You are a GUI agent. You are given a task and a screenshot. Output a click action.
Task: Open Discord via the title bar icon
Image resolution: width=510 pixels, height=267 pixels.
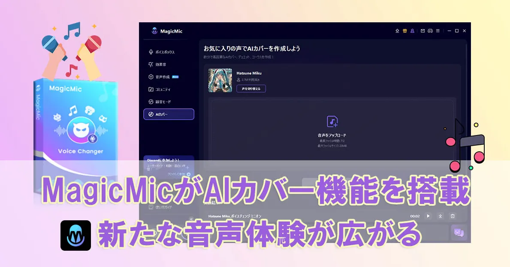430,31
